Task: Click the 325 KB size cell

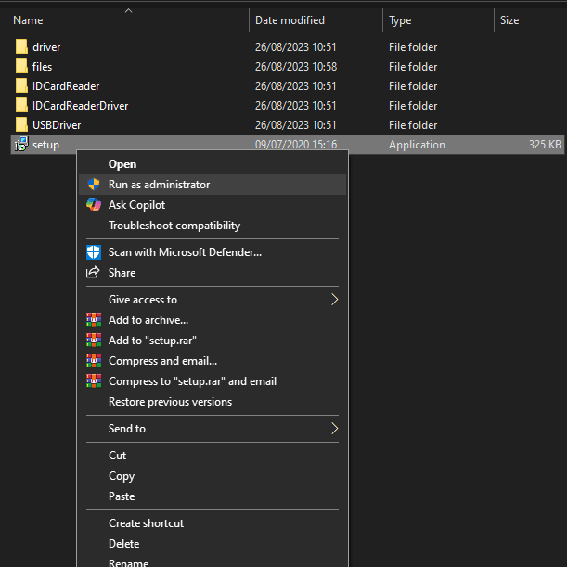Action: click(545, 145)
